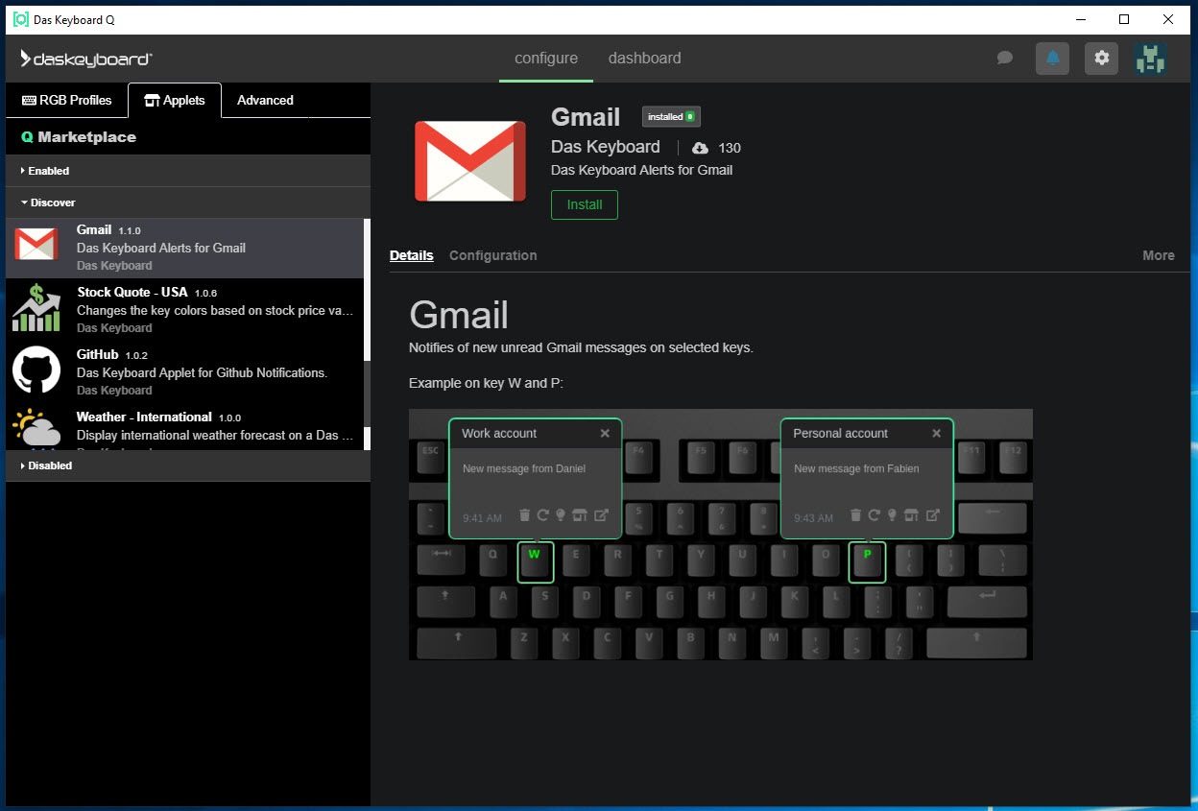Show the Configuration tab of Gmail applet
The height and width of the screenshot is (811, 1198).
click(x=492, y=255)
